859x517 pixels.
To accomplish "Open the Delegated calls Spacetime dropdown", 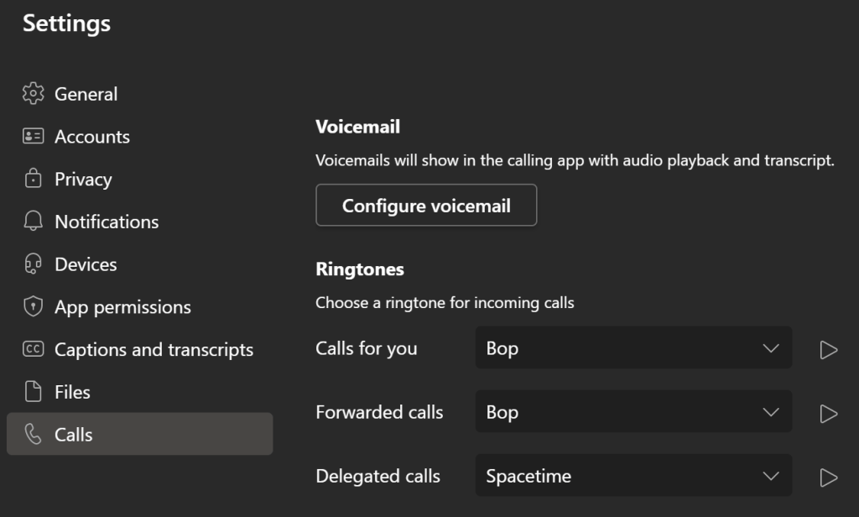I will click(x=633, y=476).
